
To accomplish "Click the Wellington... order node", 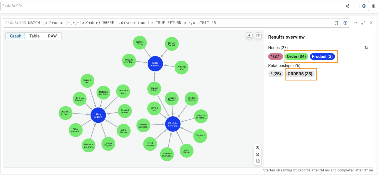I will tap(182, 67).
